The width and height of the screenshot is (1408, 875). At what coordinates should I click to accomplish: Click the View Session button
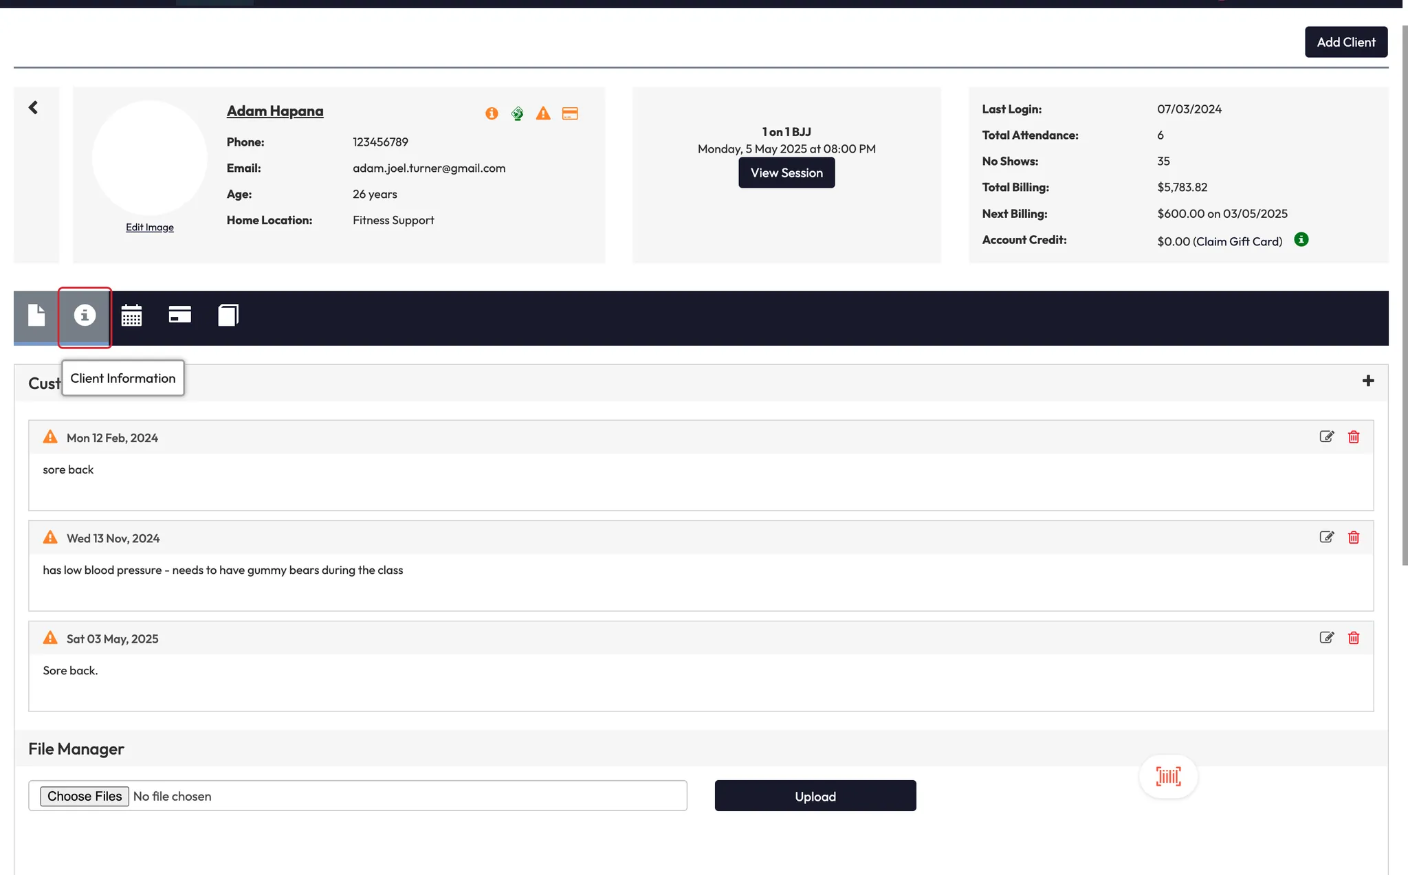786,173
